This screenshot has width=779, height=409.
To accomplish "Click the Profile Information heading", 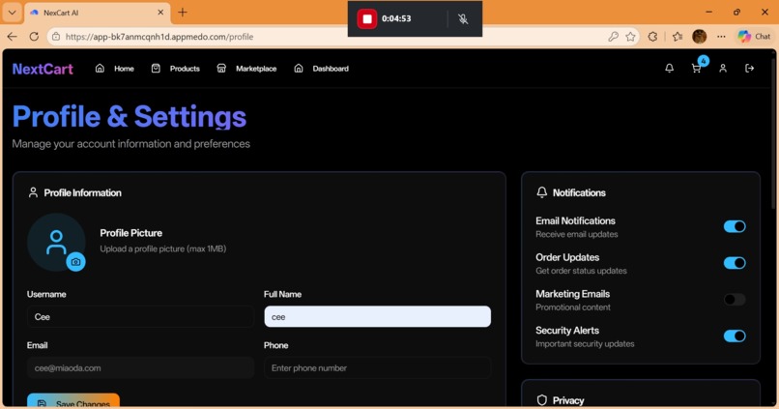I will (x=82, y=192).
